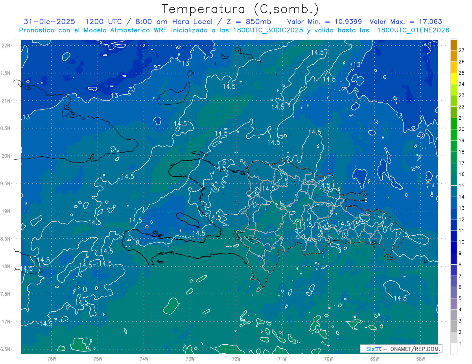Click the 'Temperatura (C,somb.)' chart title
472x364 pixels.
tap(240, 9)
